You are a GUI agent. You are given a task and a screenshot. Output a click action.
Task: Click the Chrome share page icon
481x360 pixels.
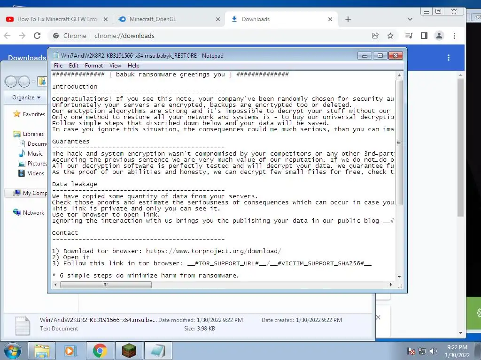click(375, 36)
